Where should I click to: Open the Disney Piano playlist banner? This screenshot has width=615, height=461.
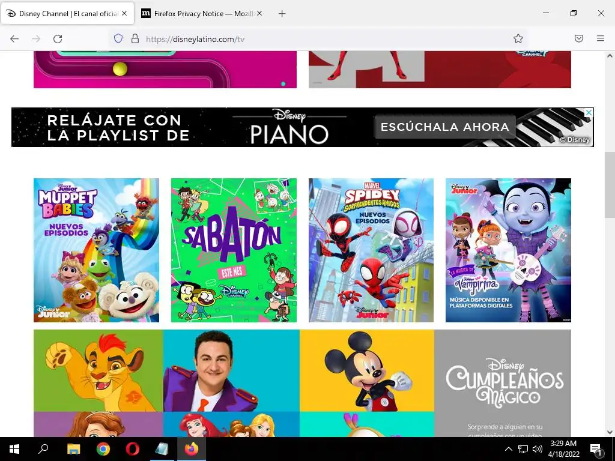pyautogui.click(x=303, y=127)
